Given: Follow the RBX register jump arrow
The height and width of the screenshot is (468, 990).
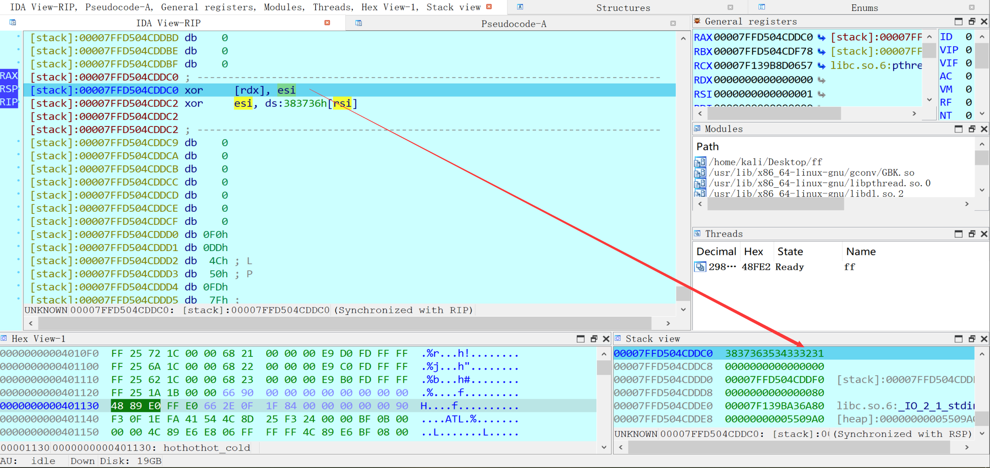Looking at the screenshot, I should click(821, 52).
